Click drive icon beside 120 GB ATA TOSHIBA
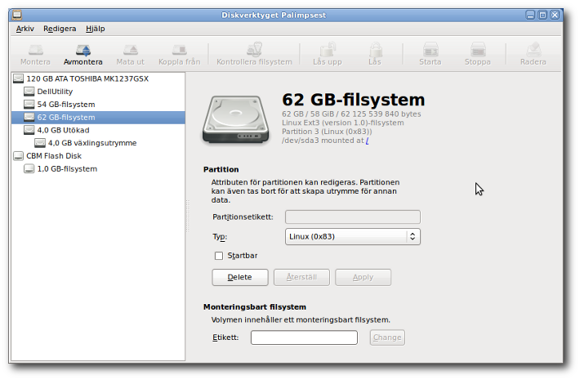This screenshot has height=380, width=580. [18, 78]
